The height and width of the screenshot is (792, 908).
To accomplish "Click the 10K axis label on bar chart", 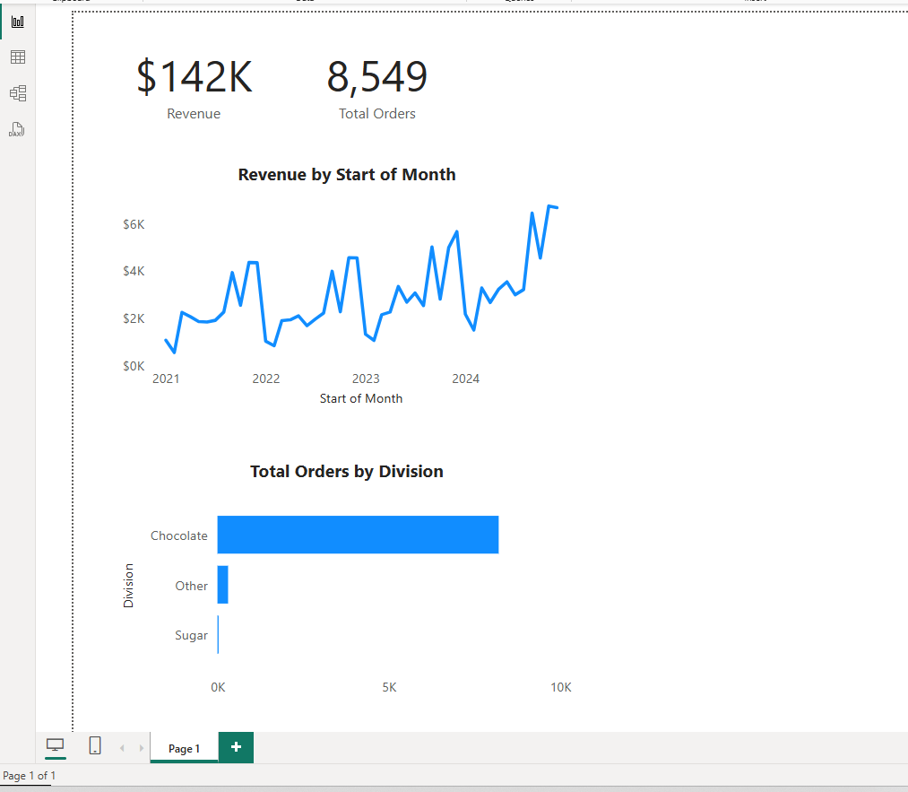I will point(560,687).
